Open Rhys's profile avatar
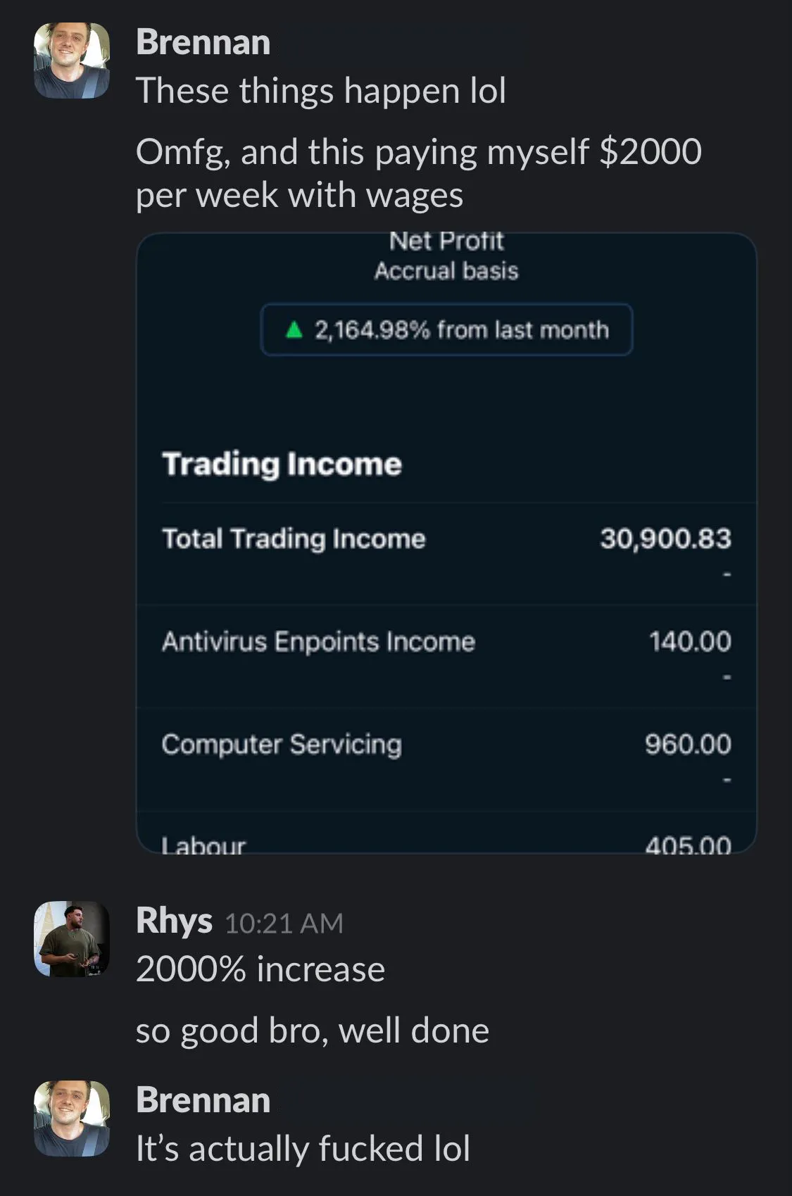Image resolution: width=792 pixels, height=1196 pixels. click(72, 939)
